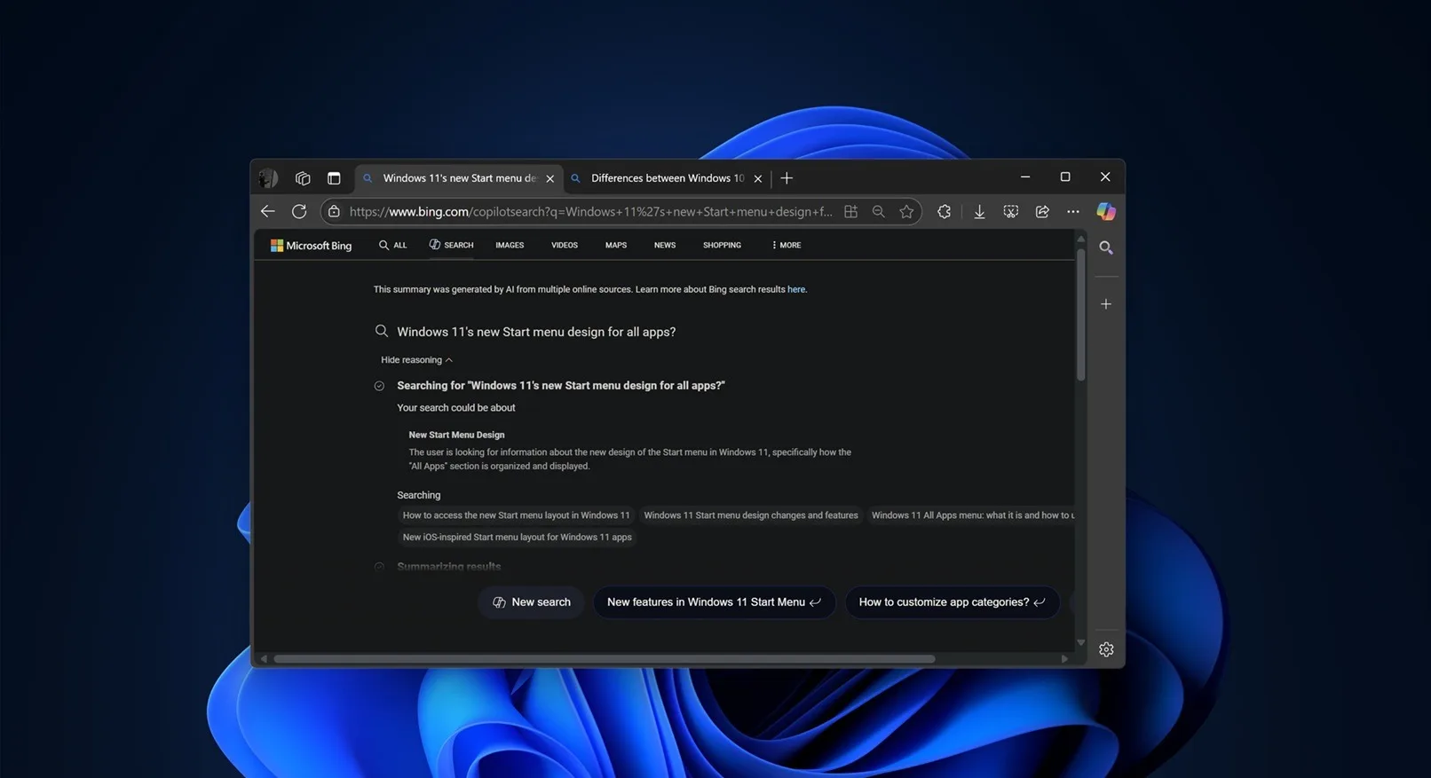This screenshot has width=1431, height=778.
Task: Click the sidebar plus customize icon
Action: tap(1106, 304)
